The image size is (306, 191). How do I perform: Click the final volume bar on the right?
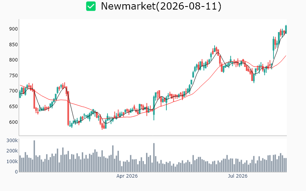286,165
